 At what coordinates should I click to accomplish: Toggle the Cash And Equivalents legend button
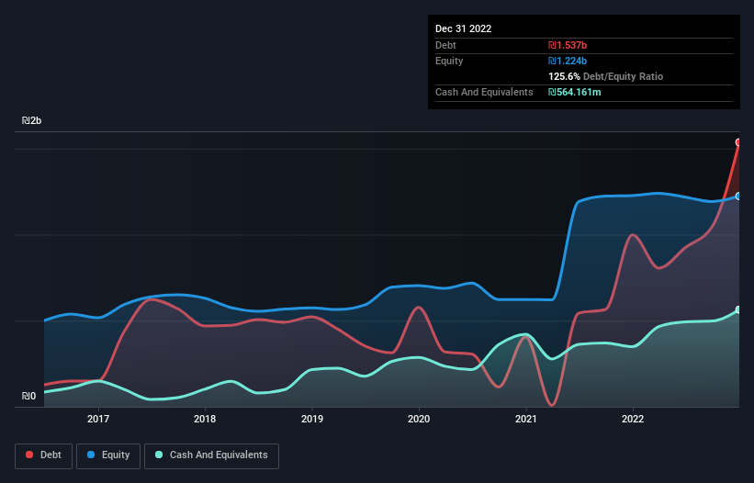211,455
